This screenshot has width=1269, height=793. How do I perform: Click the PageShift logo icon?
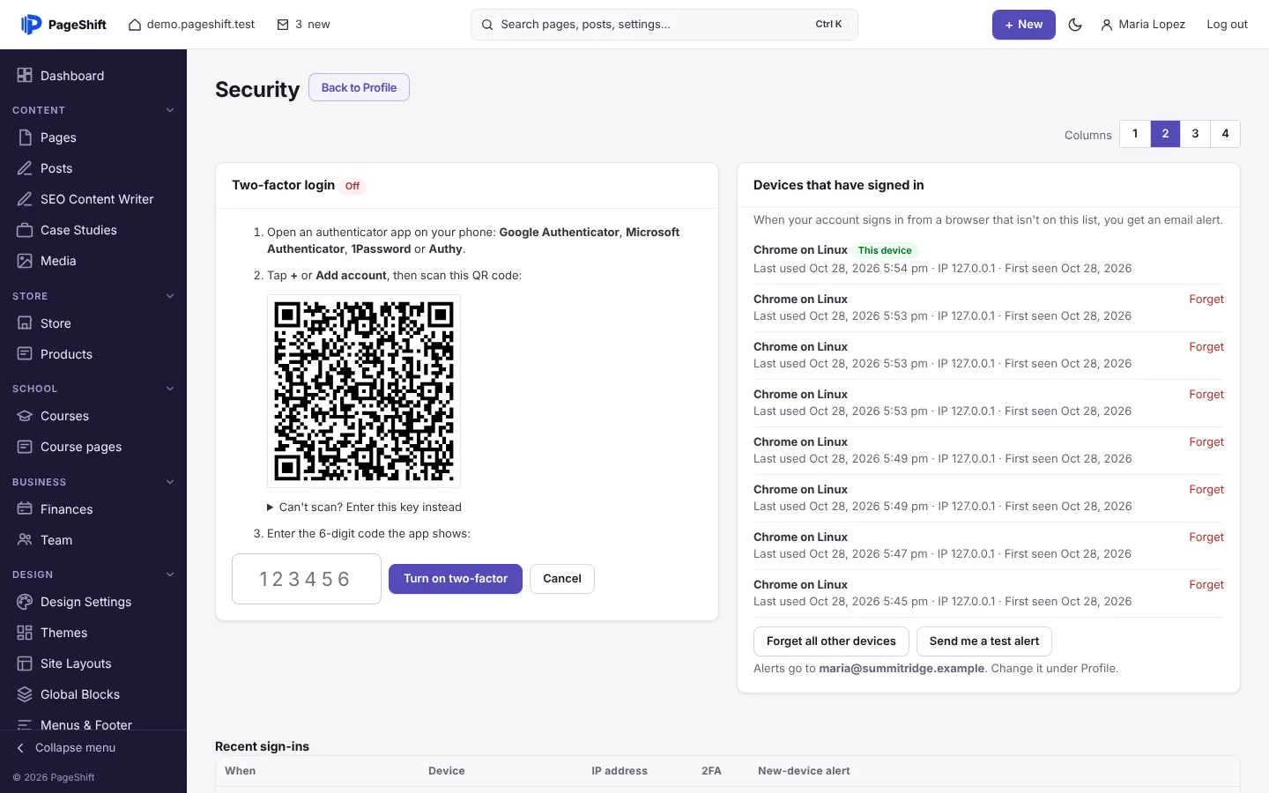pyautogui.click(x=31, y=25)
